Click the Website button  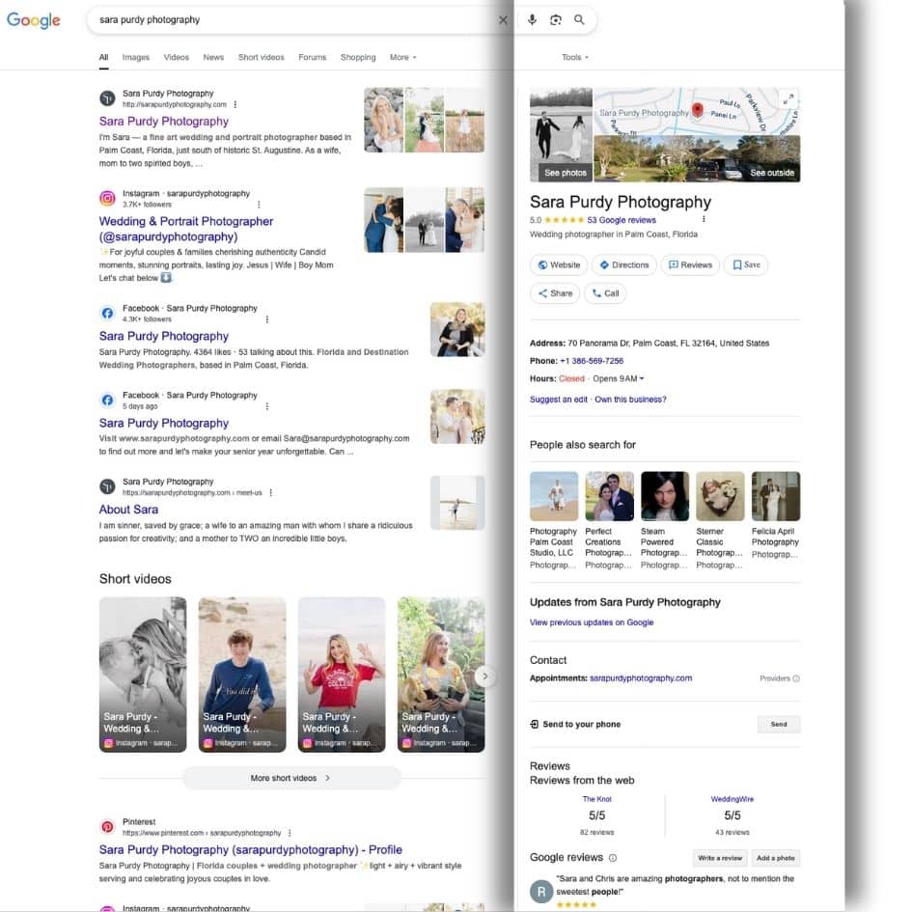(559, 265)
